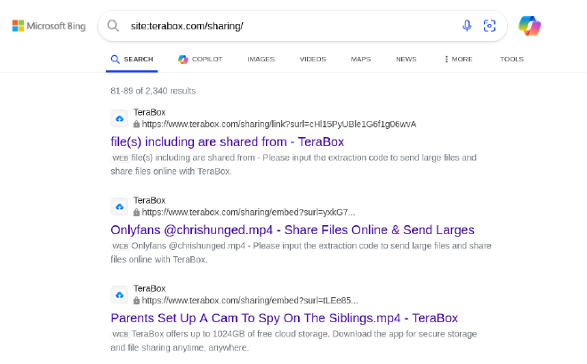
Task: Select the Search tab
Action: (132, 59)
